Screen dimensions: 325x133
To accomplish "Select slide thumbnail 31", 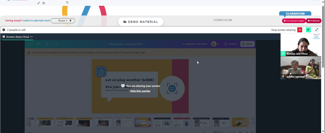I will (221, 122).
